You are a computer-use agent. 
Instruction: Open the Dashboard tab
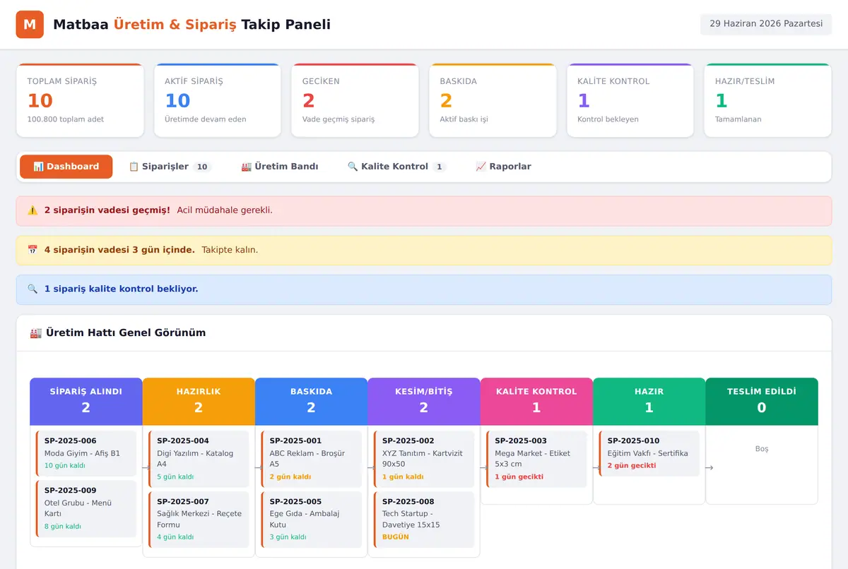click(66, 167)
